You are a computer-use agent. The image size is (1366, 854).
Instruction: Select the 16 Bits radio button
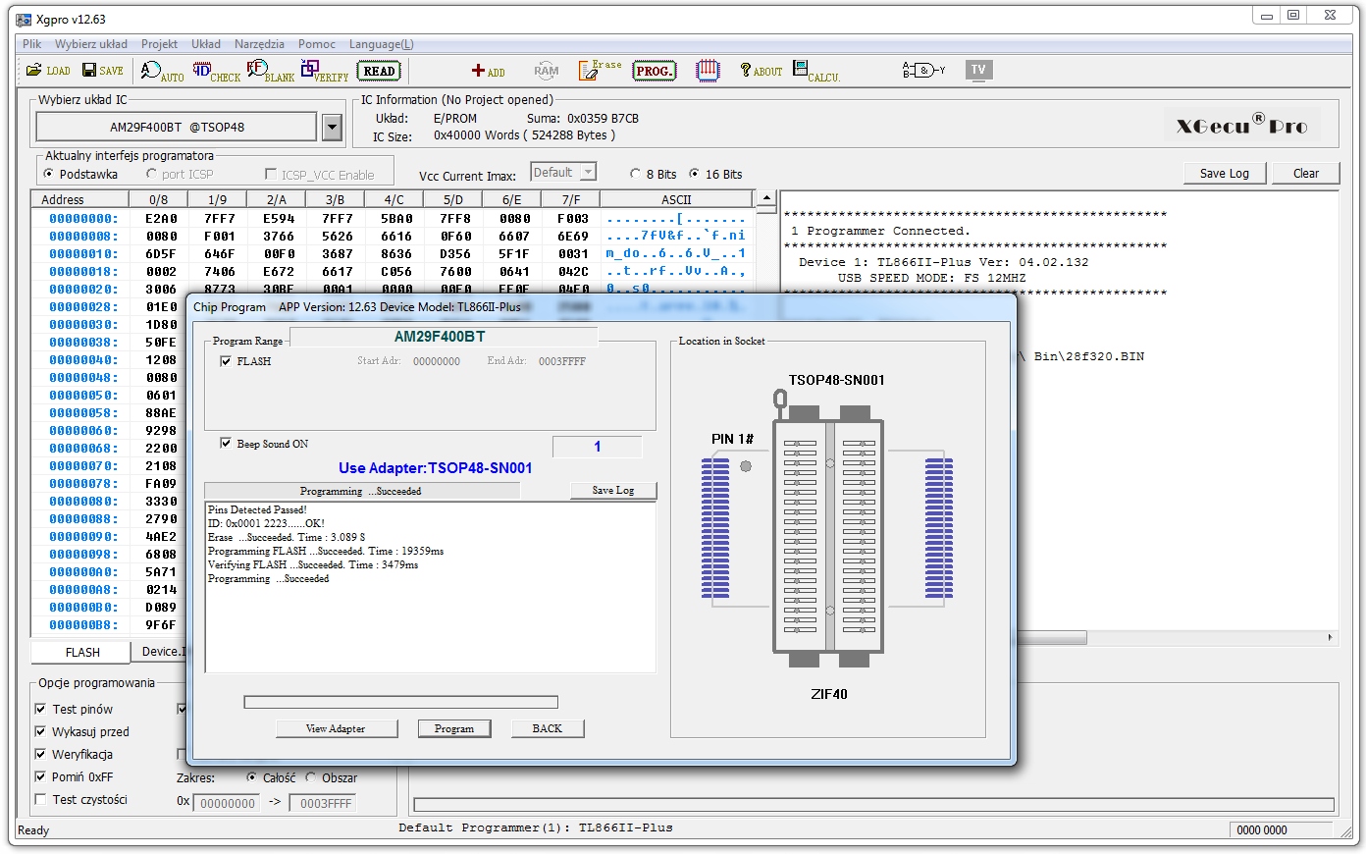(694, 174)
